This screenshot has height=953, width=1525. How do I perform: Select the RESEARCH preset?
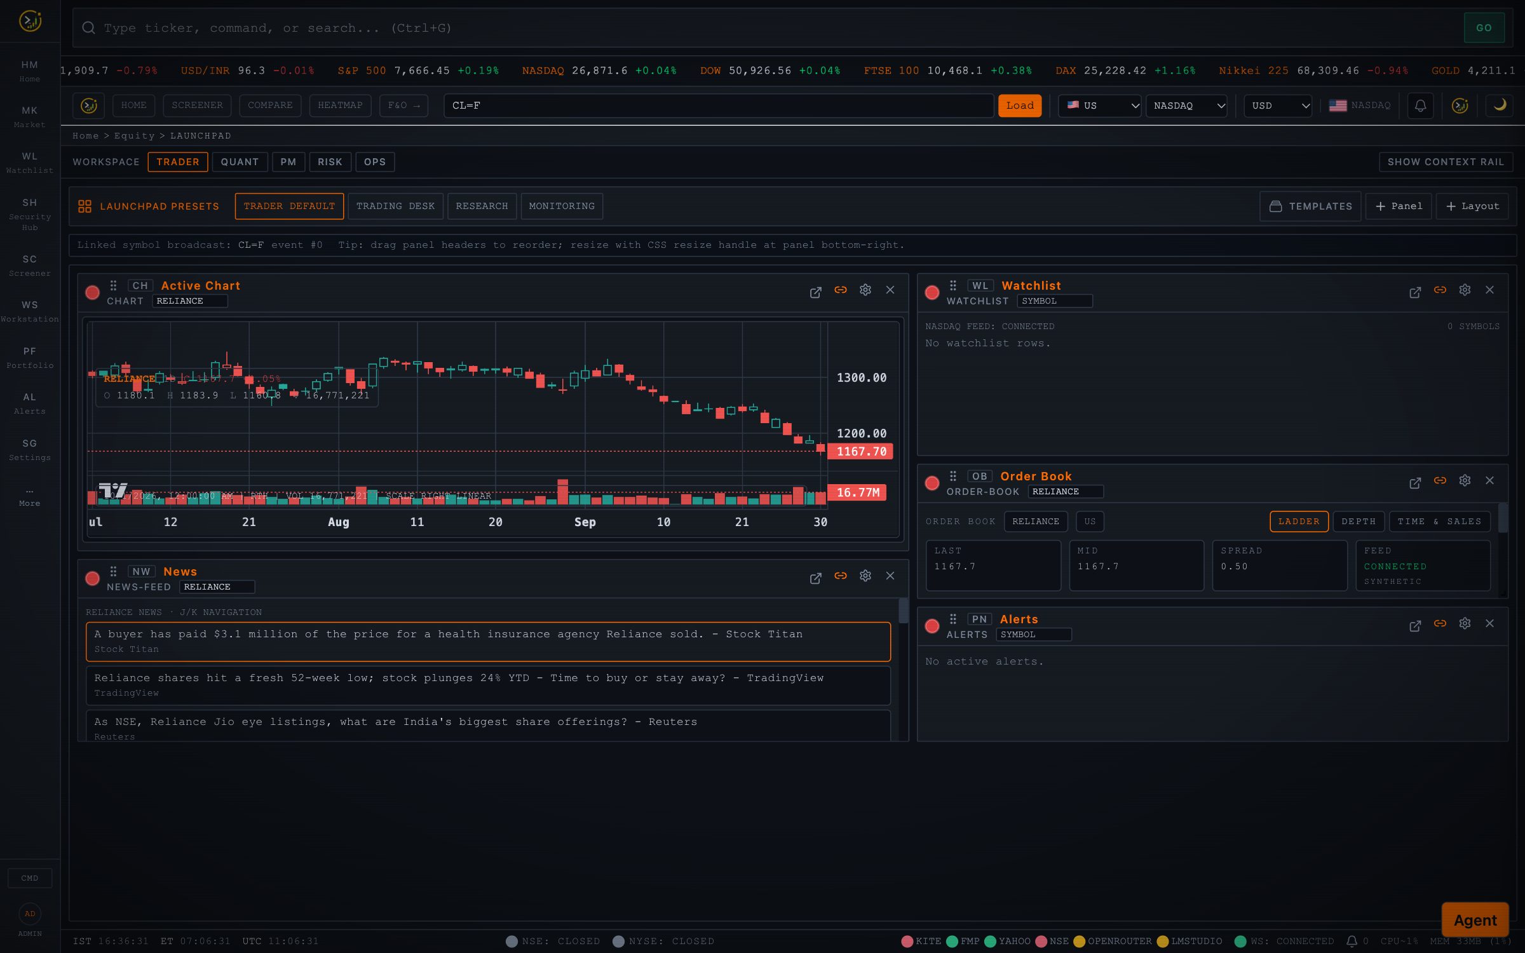point(482,206)
